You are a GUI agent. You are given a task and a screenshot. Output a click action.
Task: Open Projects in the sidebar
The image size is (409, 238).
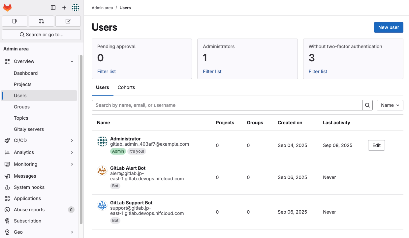click(23, 84)
